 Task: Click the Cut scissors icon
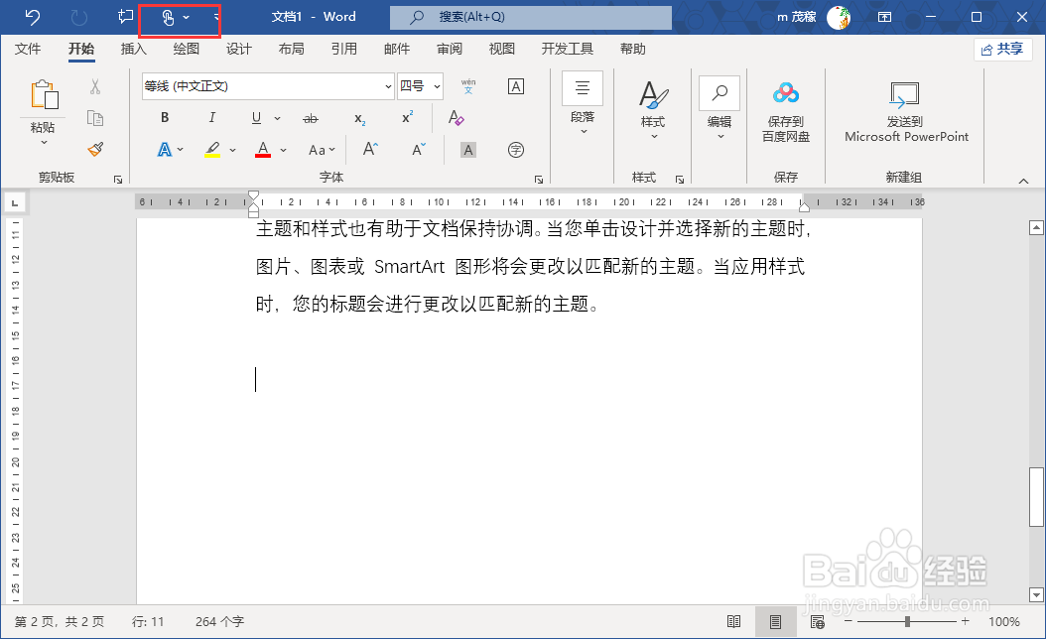(x=95, y=87)
